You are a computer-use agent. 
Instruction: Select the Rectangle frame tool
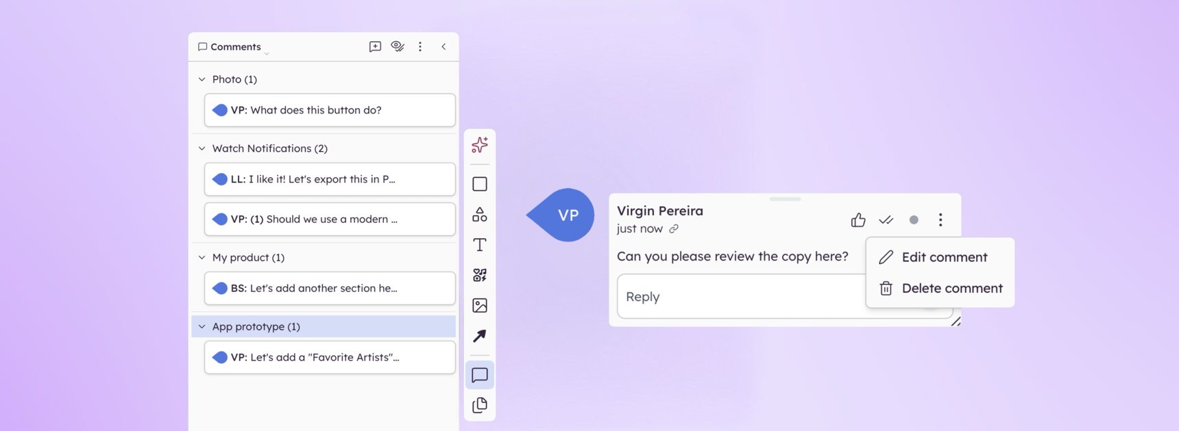pos(480,184)
